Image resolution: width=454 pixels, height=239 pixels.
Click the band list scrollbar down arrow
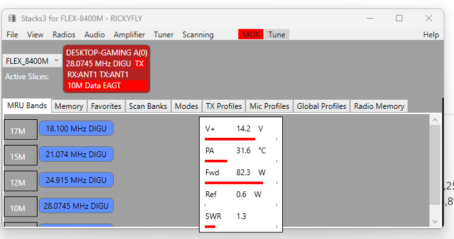435,222
